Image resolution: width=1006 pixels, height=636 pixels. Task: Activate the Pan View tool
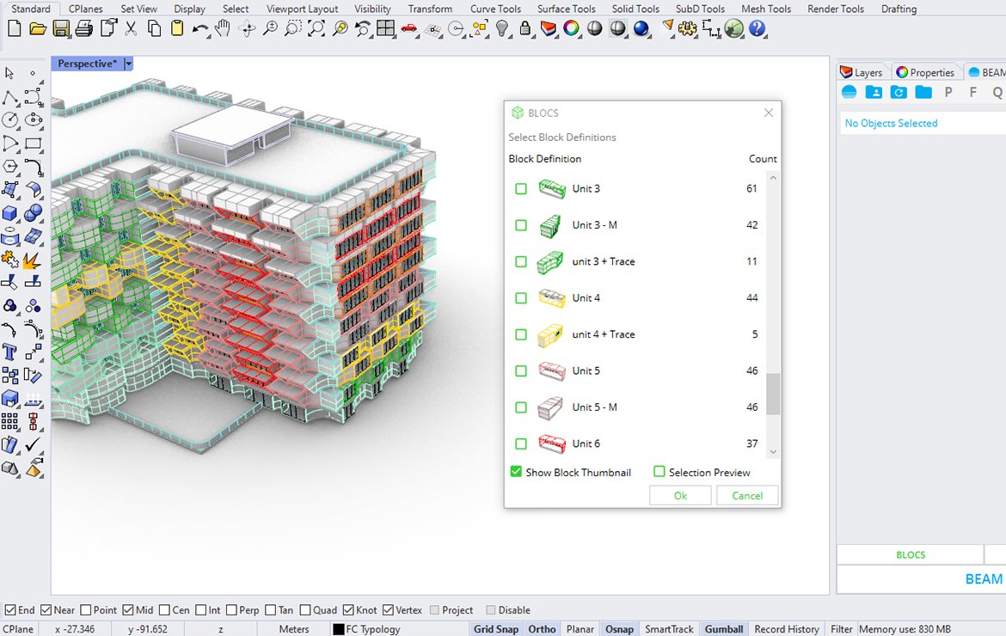click(x=222, y=28)
